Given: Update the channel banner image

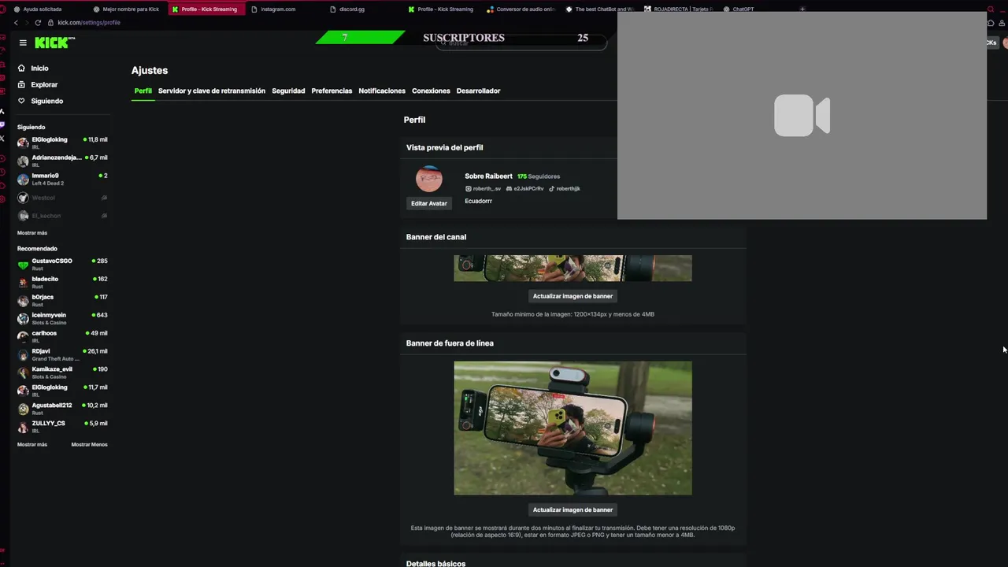Looking at the screenshot, I should coord(573,296).
